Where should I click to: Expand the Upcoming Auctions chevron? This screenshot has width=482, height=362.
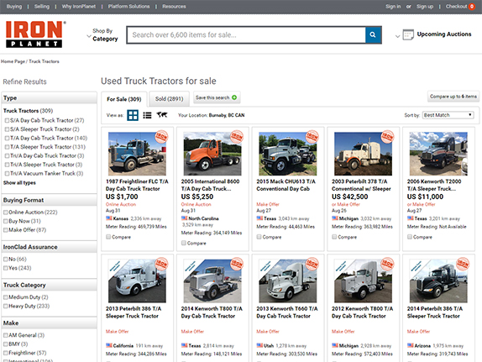397,36
